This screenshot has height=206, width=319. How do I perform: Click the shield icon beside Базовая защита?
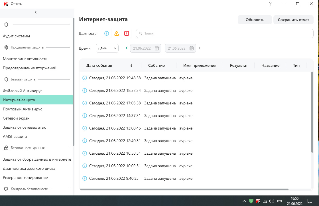[x=6, y=79]
